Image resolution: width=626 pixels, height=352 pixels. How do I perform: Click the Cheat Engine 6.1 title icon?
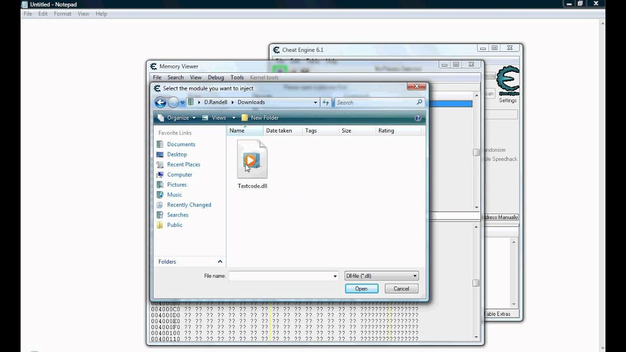[276, 50]
